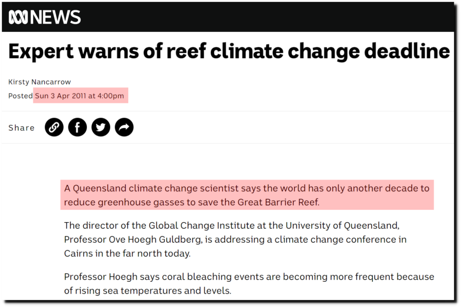Click the ABC lissajous logo emblem
Viewport: 461px width, 307px height.
(18, 17)
